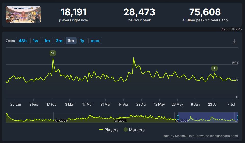Toggle the Players legend series
Viewport: 245px width, 143px height.
[x=109, y=130]
